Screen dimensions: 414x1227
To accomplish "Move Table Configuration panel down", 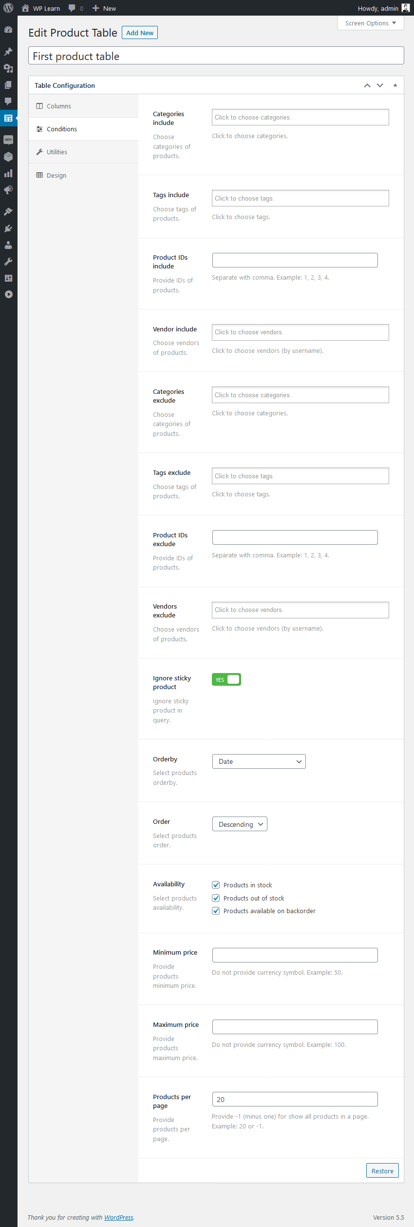I will coord(380,85).
